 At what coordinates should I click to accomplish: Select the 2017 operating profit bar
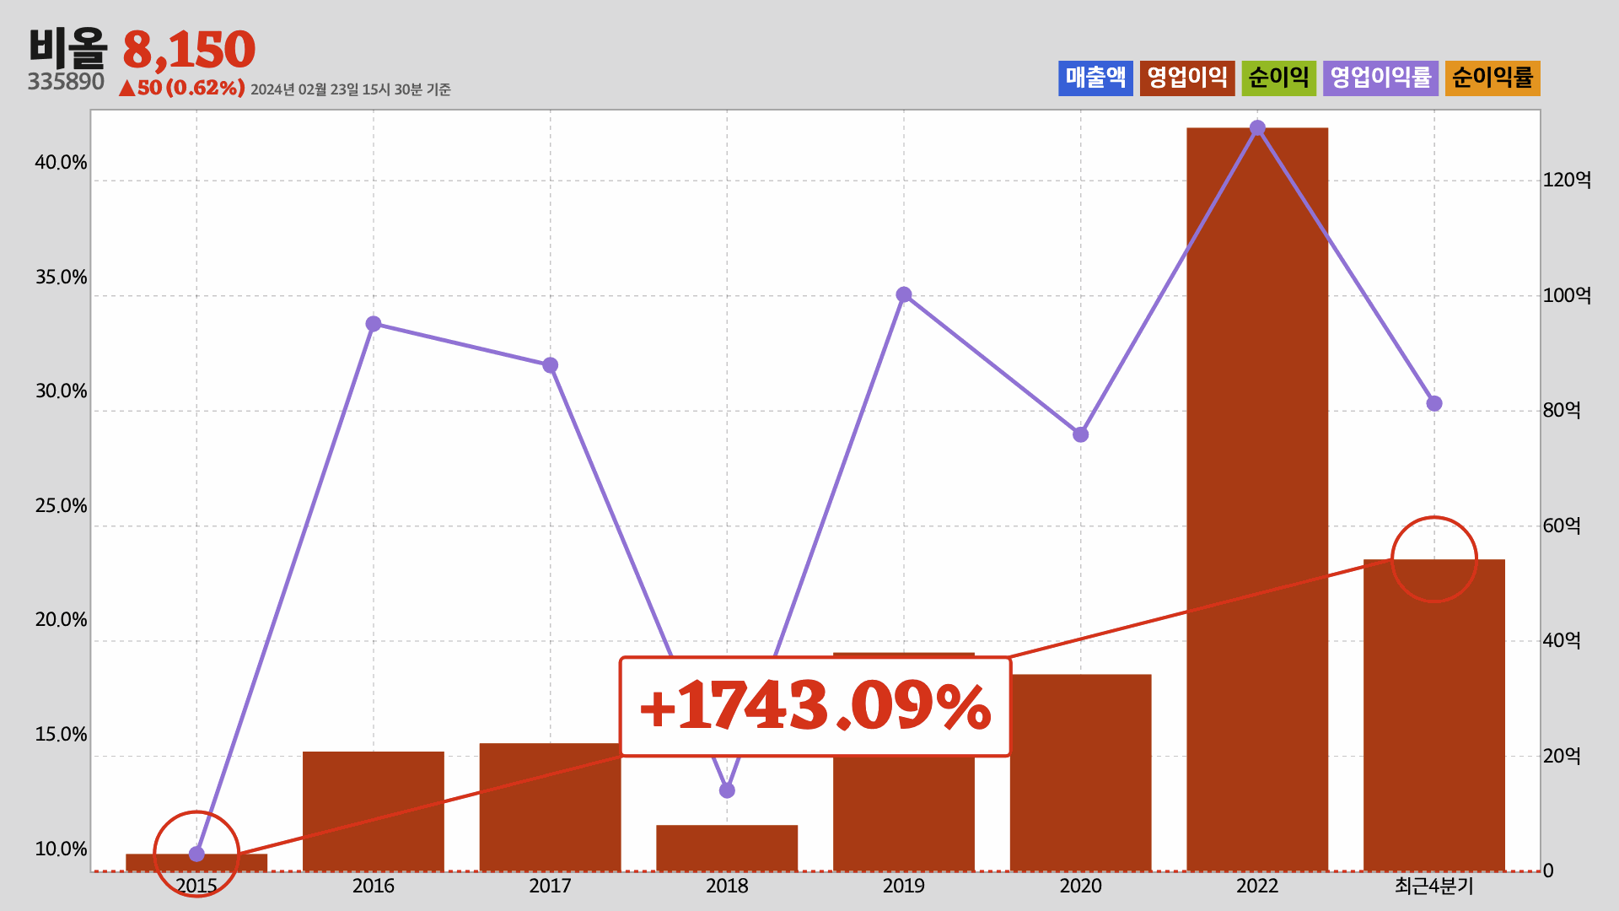(550, 807)
